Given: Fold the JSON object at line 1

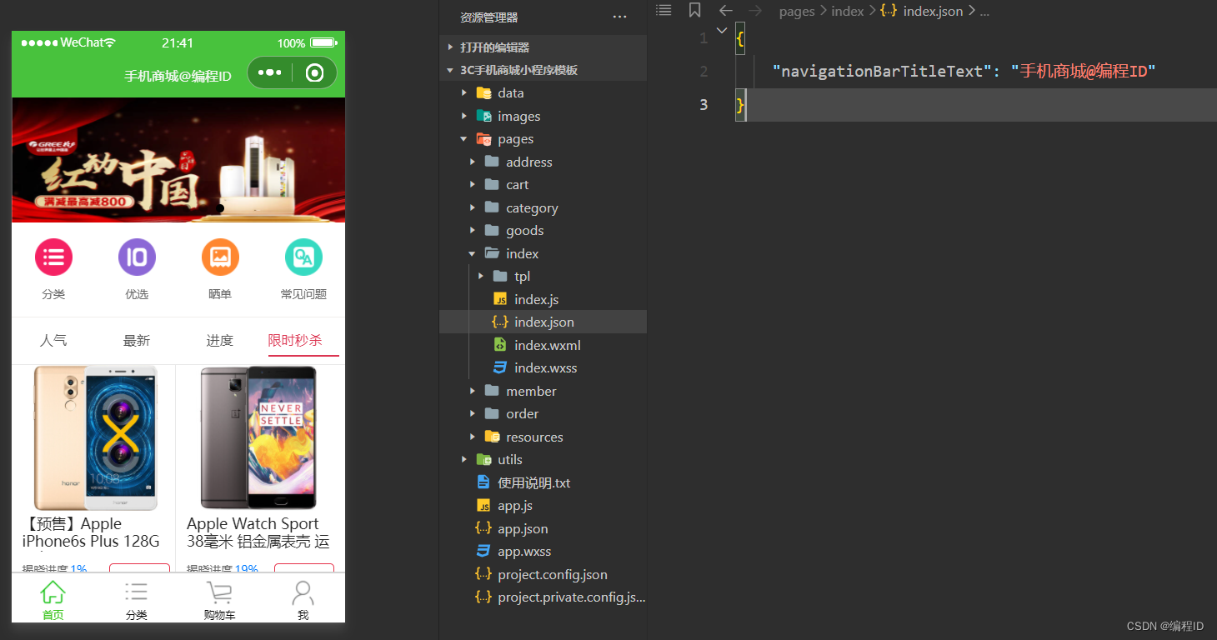Looking at the screenshot, I should (722, 30).
